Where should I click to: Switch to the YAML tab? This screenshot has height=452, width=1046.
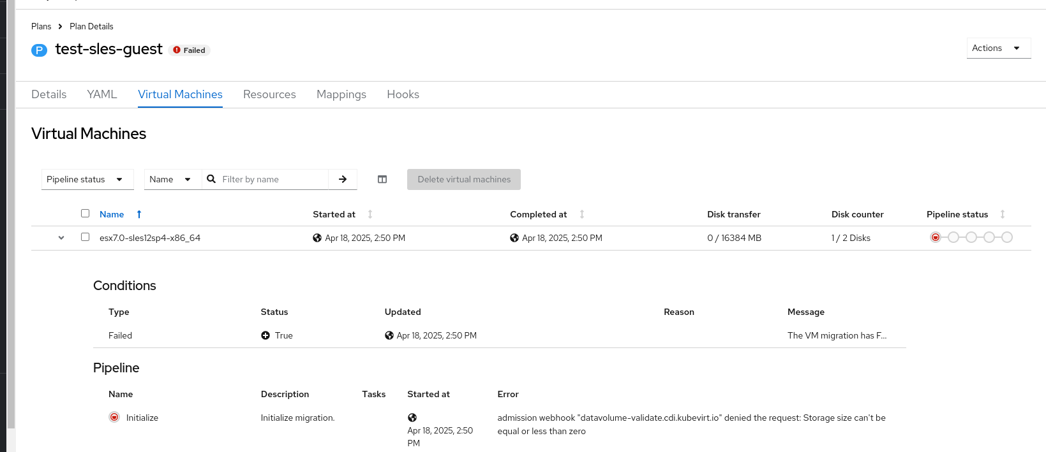[102, 94]
